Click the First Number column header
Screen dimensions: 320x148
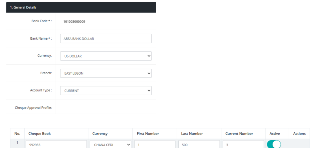148,134
